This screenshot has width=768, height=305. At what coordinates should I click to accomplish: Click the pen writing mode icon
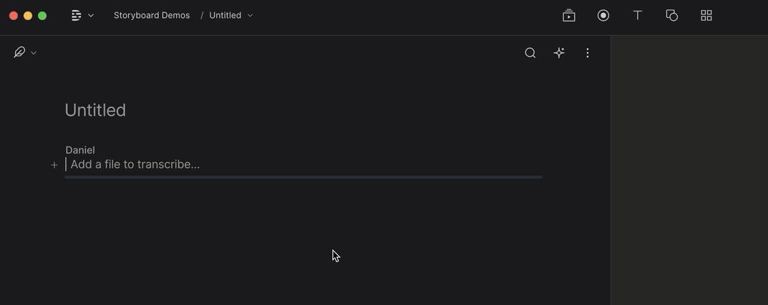point(19,52)
